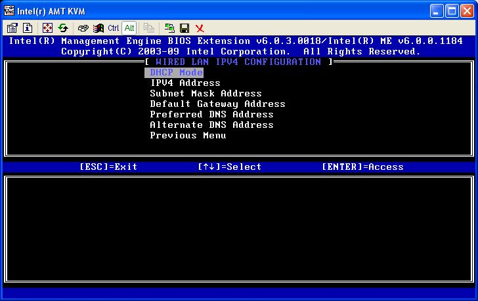Click the Windows flag key icon
This screenshot has width=478, height=301.
(x=98, y=28)
